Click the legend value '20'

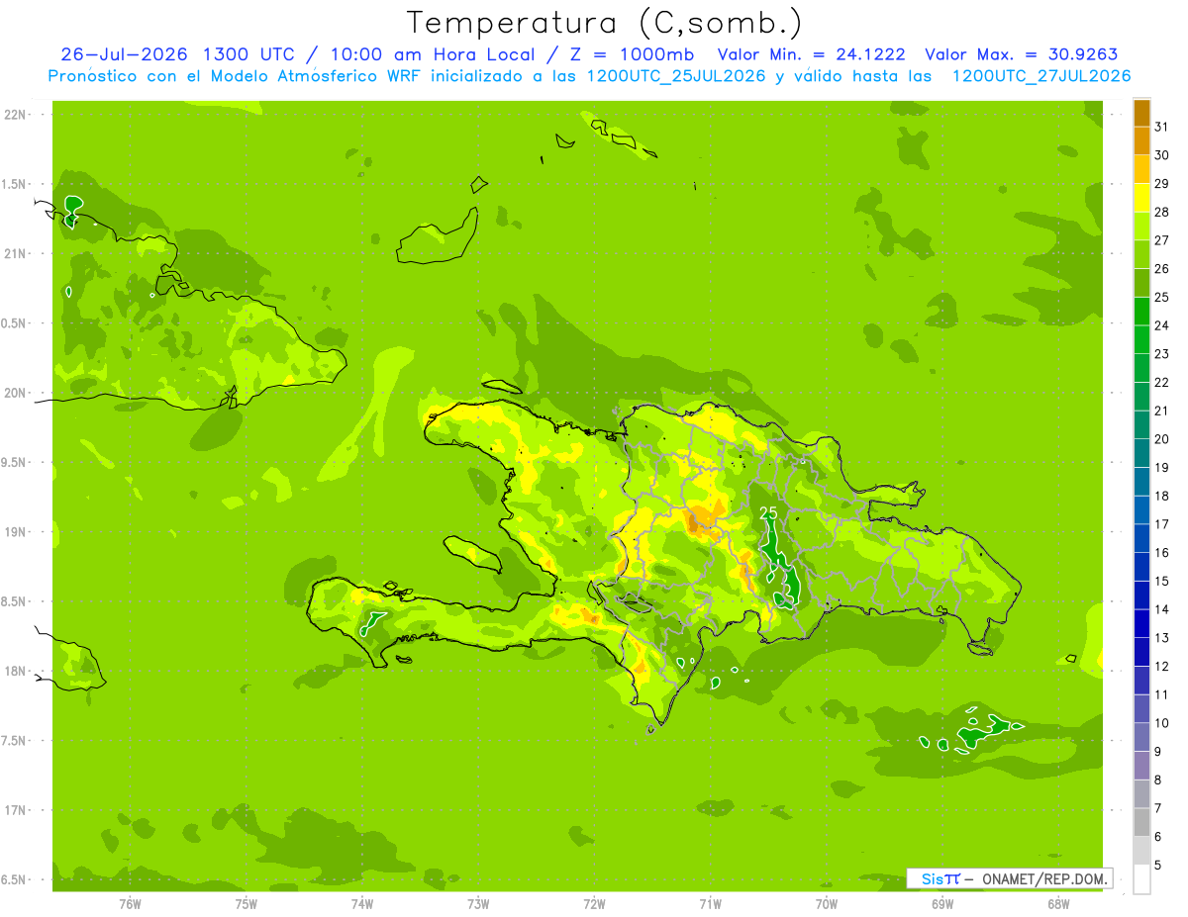point(1161,439)
